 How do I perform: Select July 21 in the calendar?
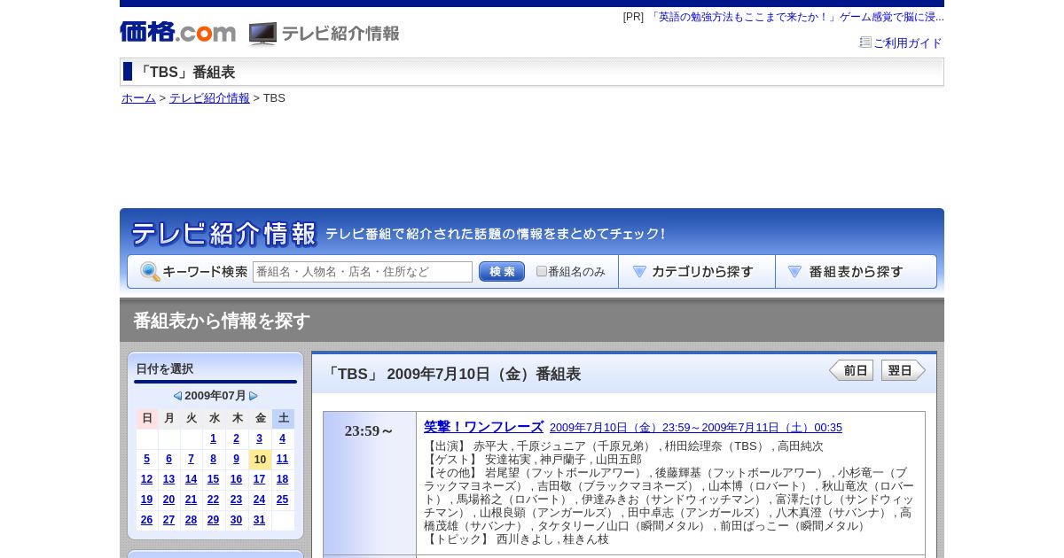pos(192,500)
